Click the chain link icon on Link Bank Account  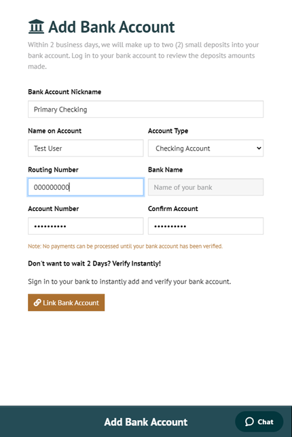coord(37,303)
